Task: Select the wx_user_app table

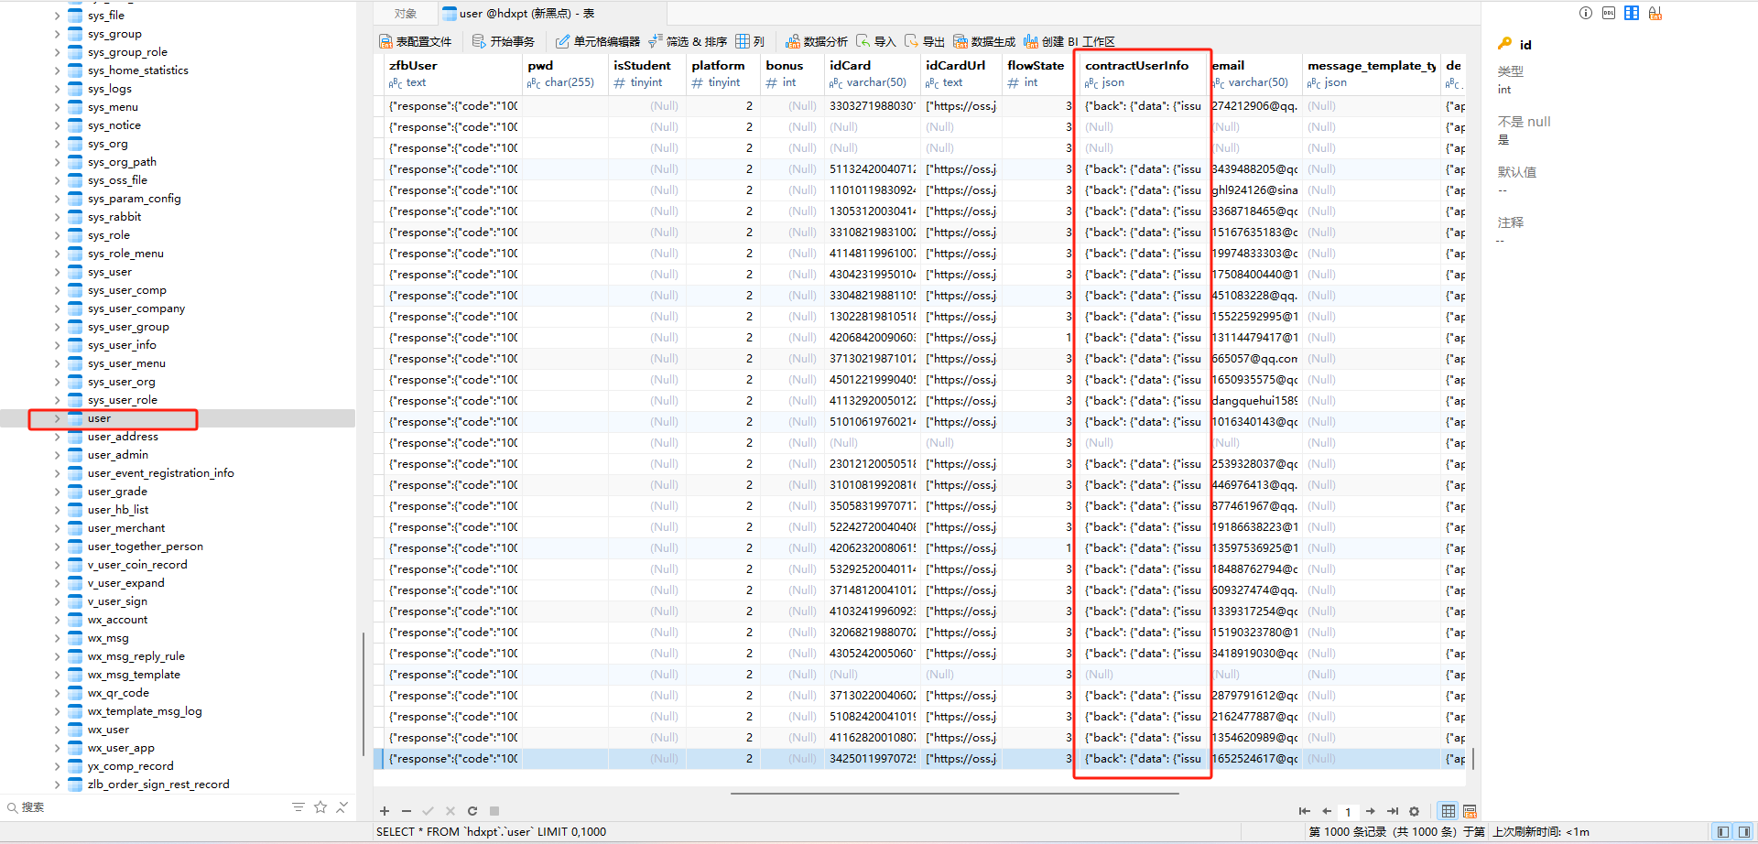Action: click(121, 748)
